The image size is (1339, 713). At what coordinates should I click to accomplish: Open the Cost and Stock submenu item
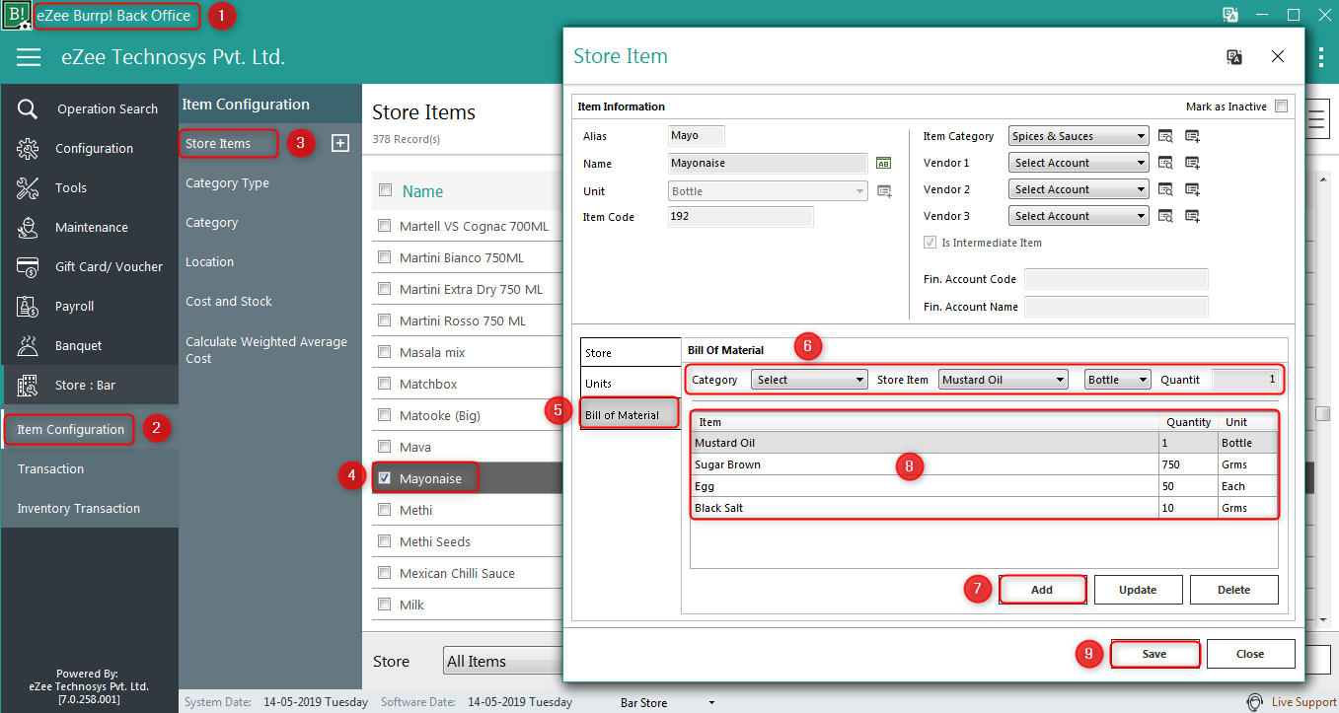(229, 301)
